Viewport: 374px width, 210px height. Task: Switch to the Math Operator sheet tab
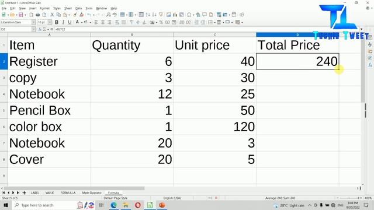(92, 192)
